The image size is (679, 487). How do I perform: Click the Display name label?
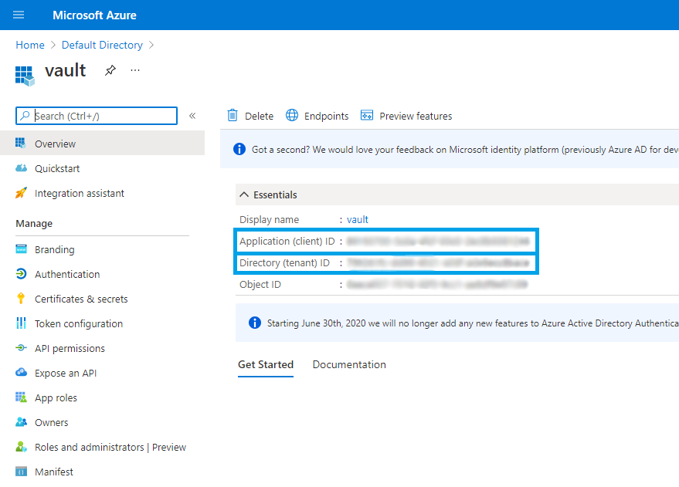click(x=269, y=220)
